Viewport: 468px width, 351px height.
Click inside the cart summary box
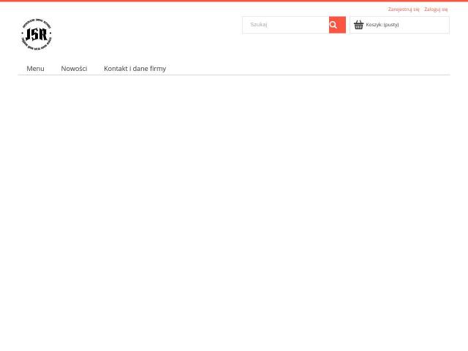[400, 25]
